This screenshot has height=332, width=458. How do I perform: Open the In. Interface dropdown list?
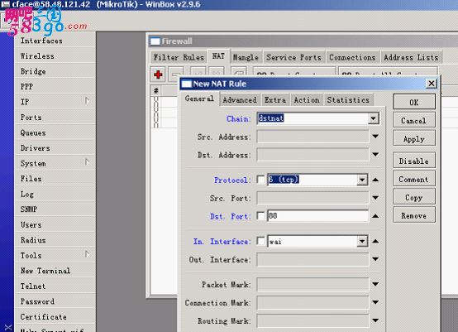362,241
